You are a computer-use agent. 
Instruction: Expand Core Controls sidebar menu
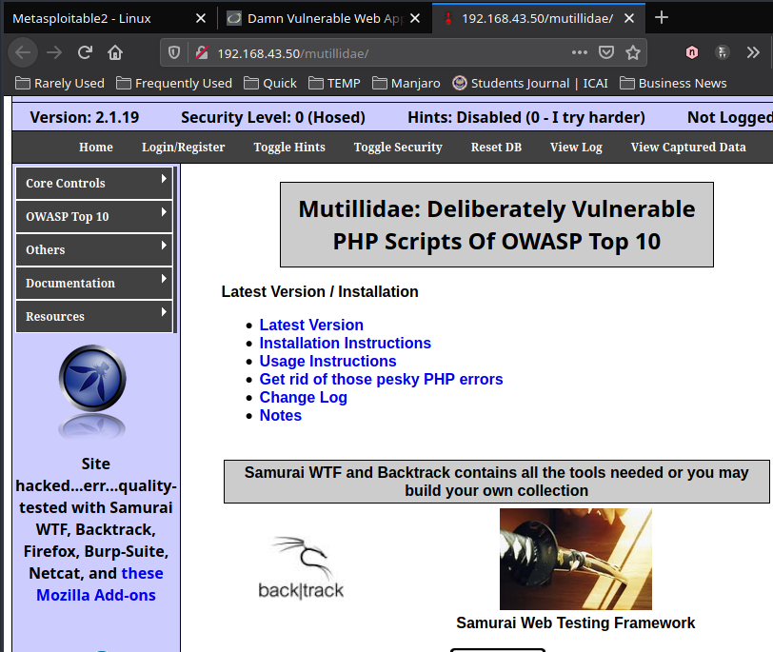pyautogui.click(x=93, y=183)
